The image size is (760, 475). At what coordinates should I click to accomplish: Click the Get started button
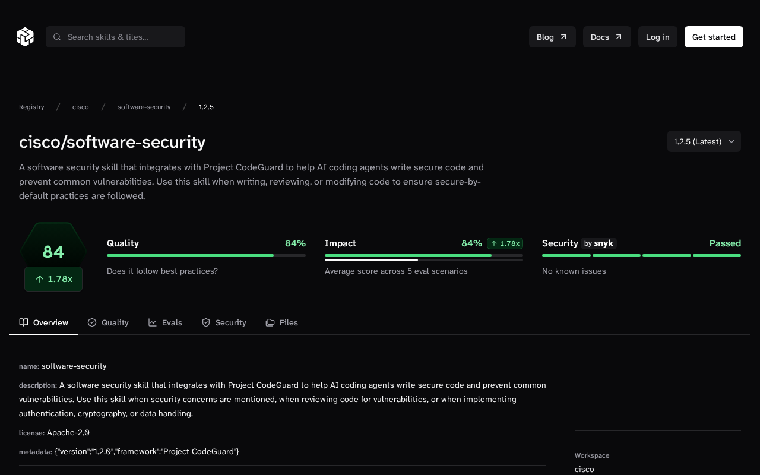pos(714,37)
